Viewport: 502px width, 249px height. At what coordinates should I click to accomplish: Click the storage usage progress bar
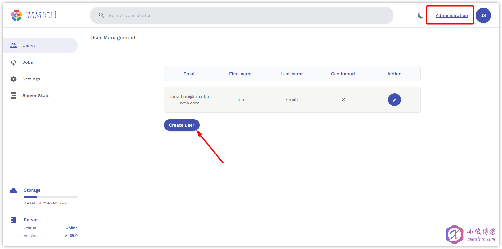coord(51,197)
